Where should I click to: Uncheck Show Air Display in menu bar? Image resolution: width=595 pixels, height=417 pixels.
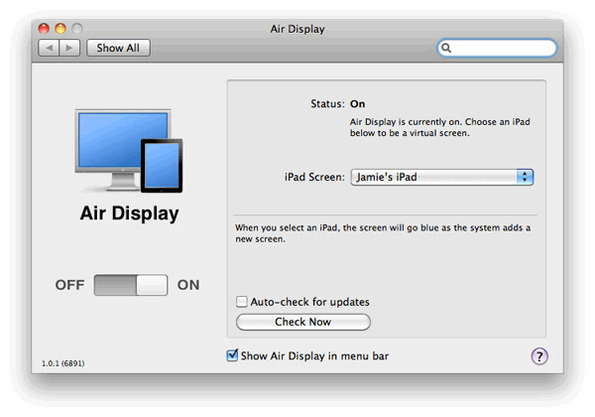233,355
